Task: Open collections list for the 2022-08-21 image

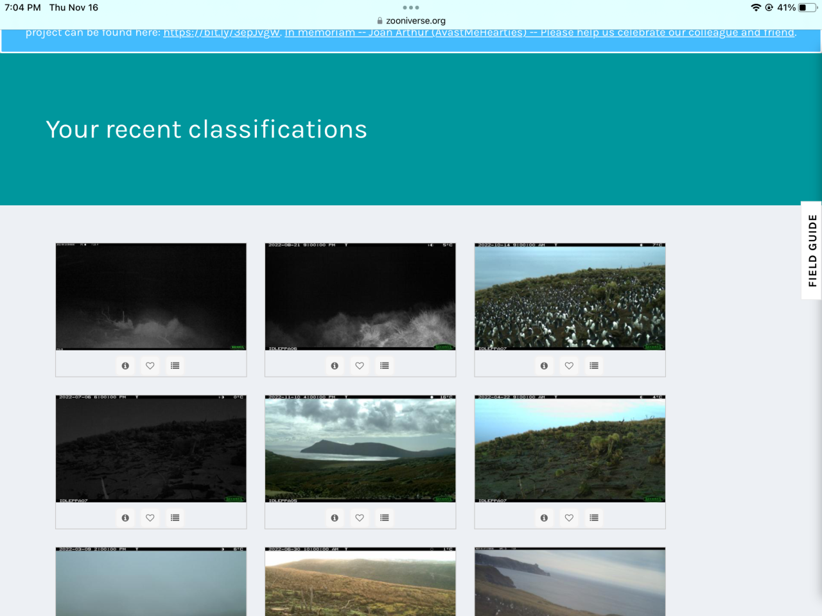Action: [x=385, y=366]
